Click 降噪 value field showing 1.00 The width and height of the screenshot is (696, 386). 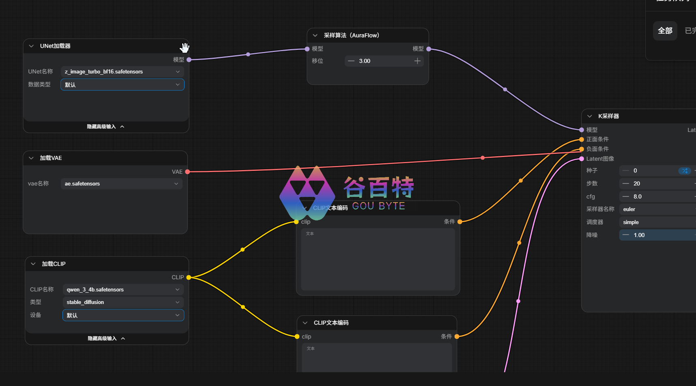click(x=657, y=235)
